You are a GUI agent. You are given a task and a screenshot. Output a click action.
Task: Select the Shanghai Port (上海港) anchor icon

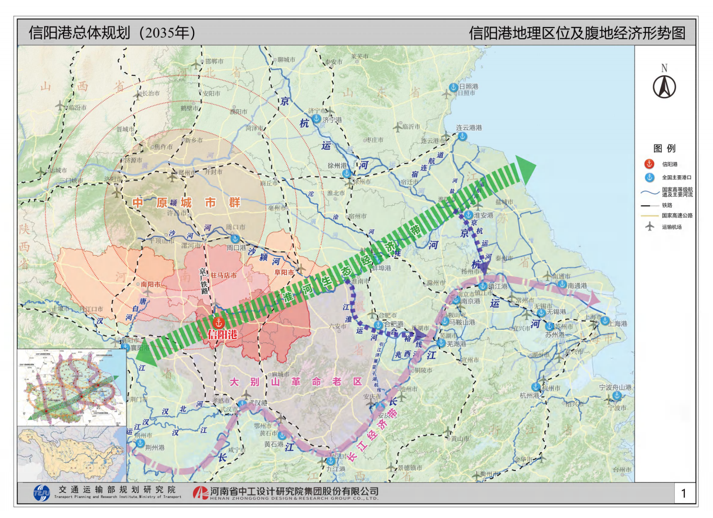click(x=604, y=320)
